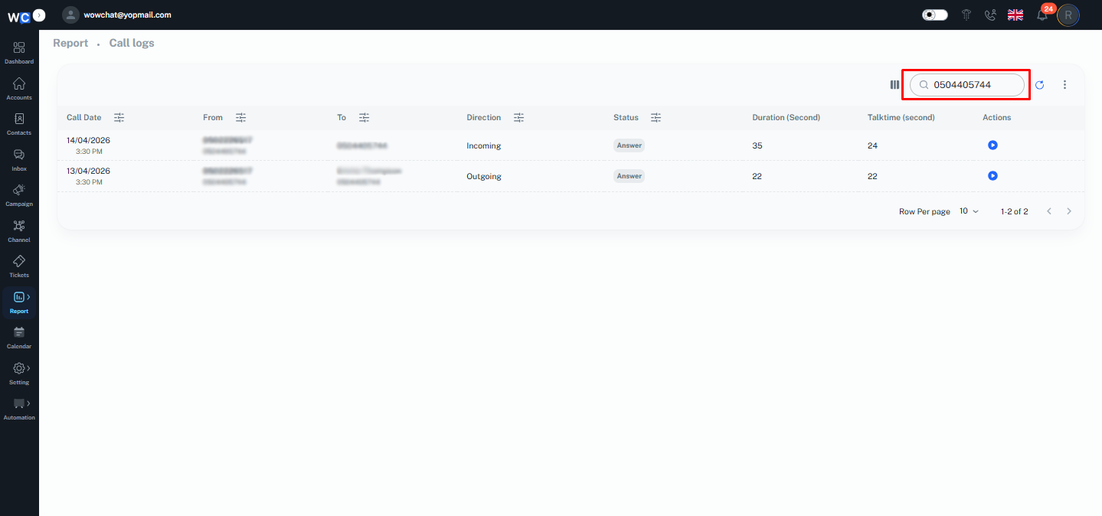Click the 1-2 of 2 pagination text

pos(1014,211)
